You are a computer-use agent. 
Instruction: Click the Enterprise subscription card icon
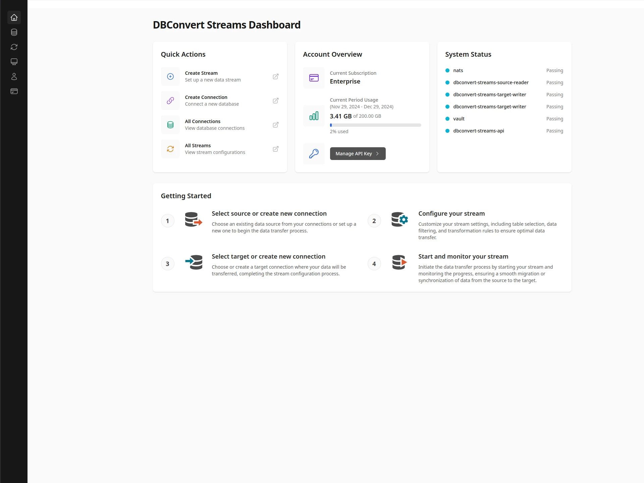[x=314, y=77]
